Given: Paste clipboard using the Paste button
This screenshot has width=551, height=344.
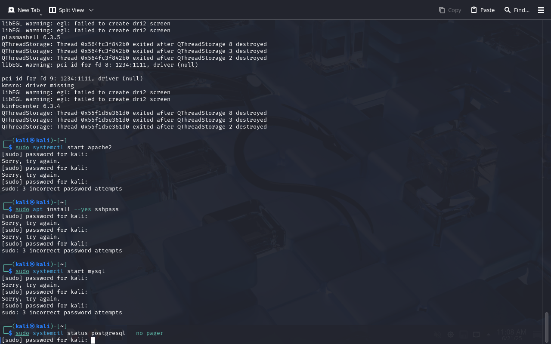Looking at the screenshot, I should 483,10.
